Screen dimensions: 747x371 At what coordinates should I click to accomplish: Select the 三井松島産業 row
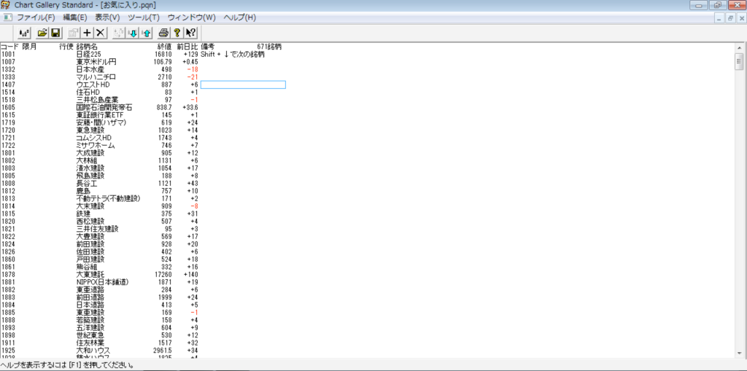tap(99, 100)
